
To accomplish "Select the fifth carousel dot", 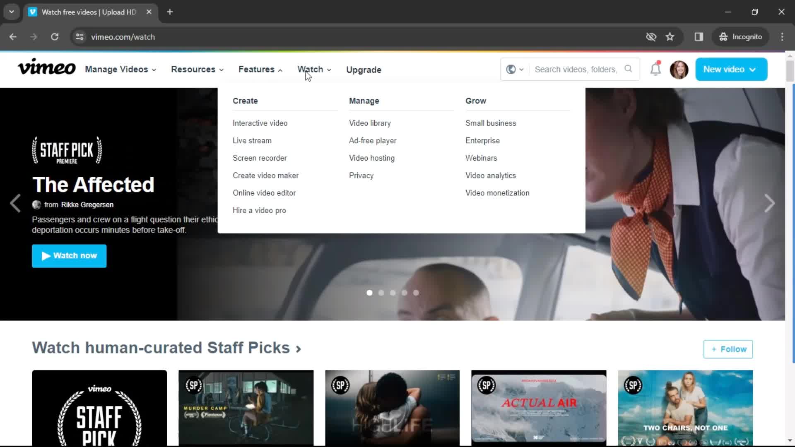I will tap(416, 293).
